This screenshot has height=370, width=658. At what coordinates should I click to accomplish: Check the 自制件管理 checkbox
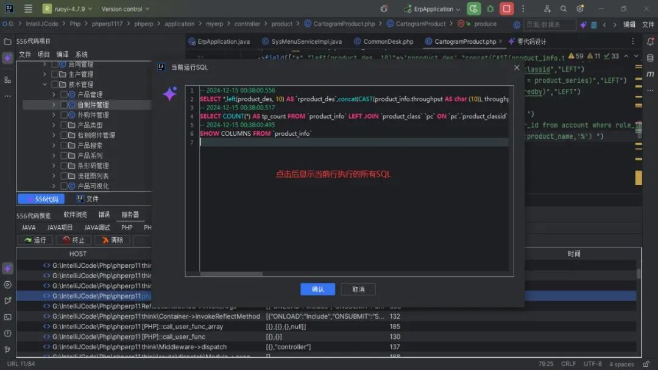64,105
